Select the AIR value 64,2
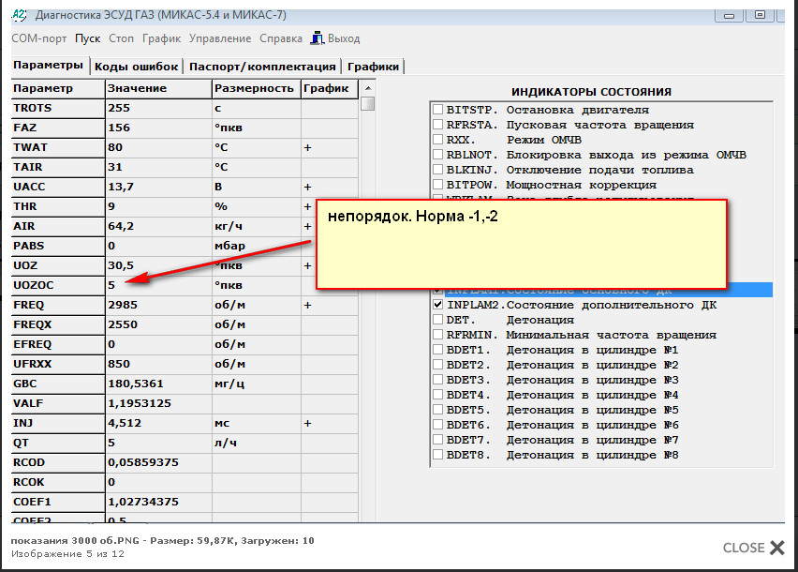Image resolution: width=798 pixels, height=572 pixels. point(121,226)
